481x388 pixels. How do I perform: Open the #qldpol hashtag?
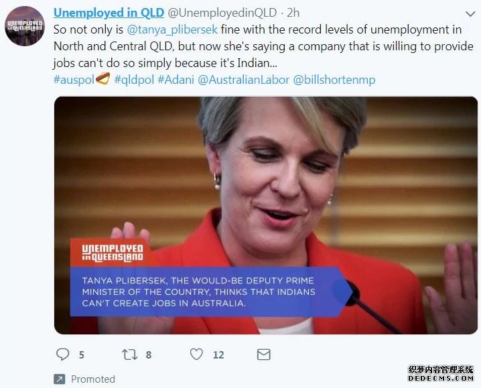tap(134, 80)
